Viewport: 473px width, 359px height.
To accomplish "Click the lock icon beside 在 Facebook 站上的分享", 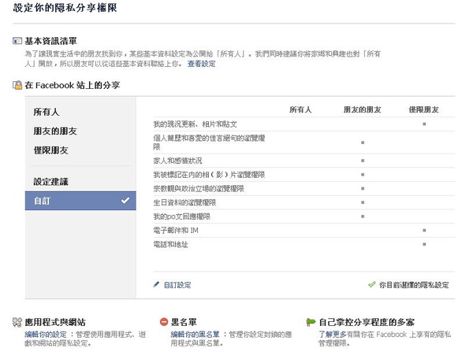I will (x=17, y=83).
